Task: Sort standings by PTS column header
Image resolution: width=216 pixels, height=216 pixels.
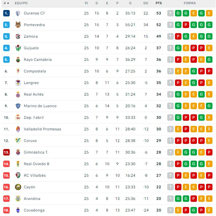Action: 159,3
